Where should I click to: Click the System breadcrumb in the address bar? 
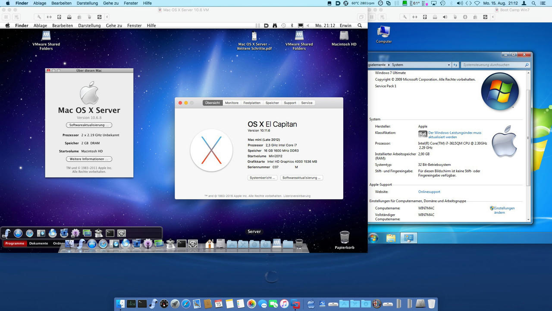coord(397,65)
